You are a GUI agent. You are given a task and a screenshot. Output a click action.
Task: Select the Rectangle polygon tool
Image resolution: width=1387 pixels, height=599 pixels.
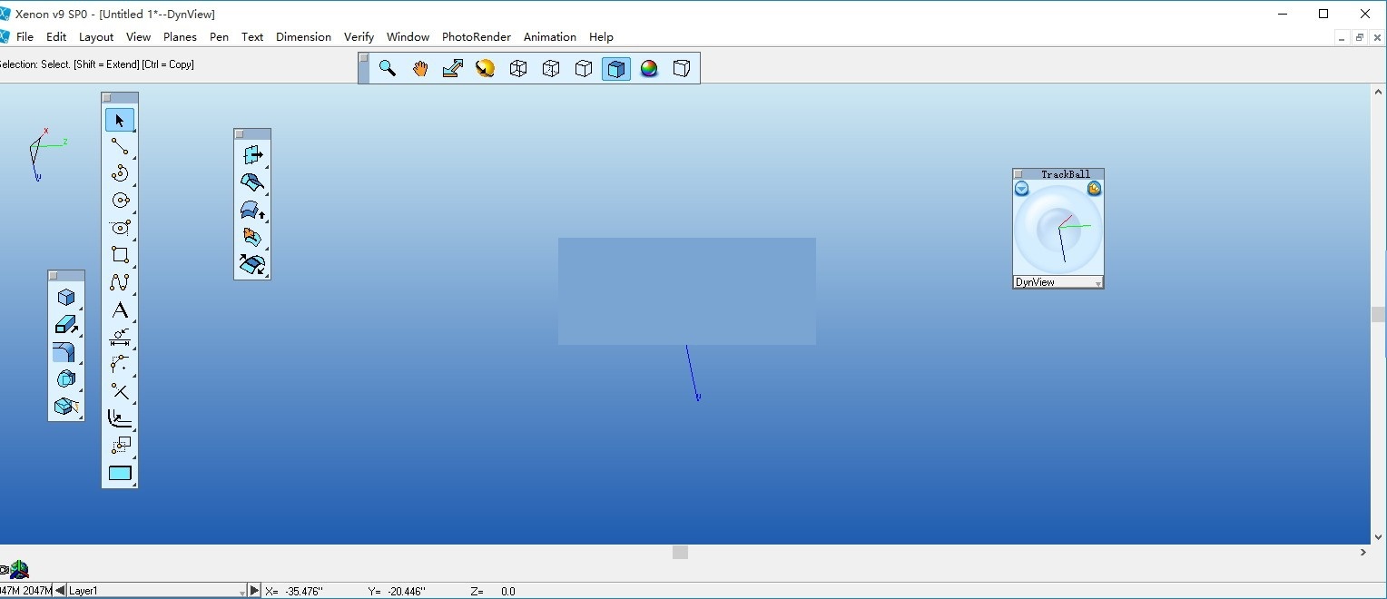click(120, 255)
